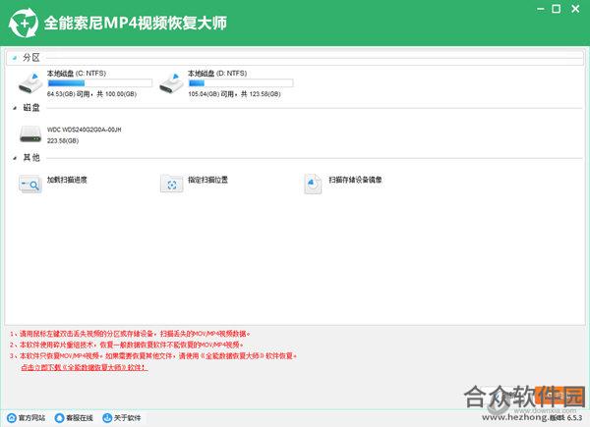Click the 扫描存储设备镜像 label
590x427 pixels.
[x=356, y=180]
